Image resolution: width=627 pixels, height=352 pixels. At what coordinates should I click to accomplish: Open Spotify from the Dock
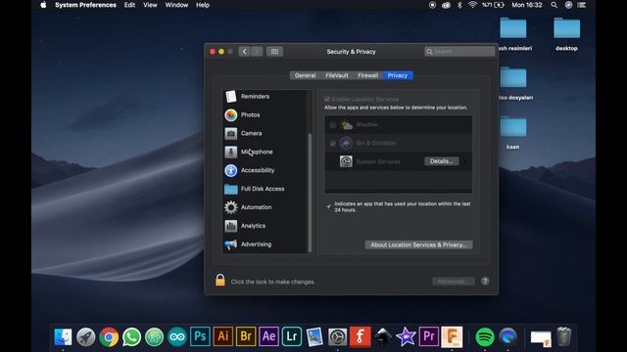point(485,336)
